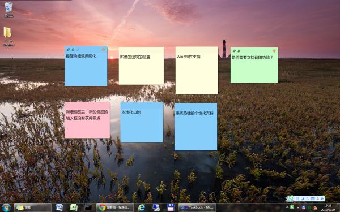Click the wrench icon on the input method bar
The height and width of the screenshot is (212, 340).
click(x=322, y=198)
